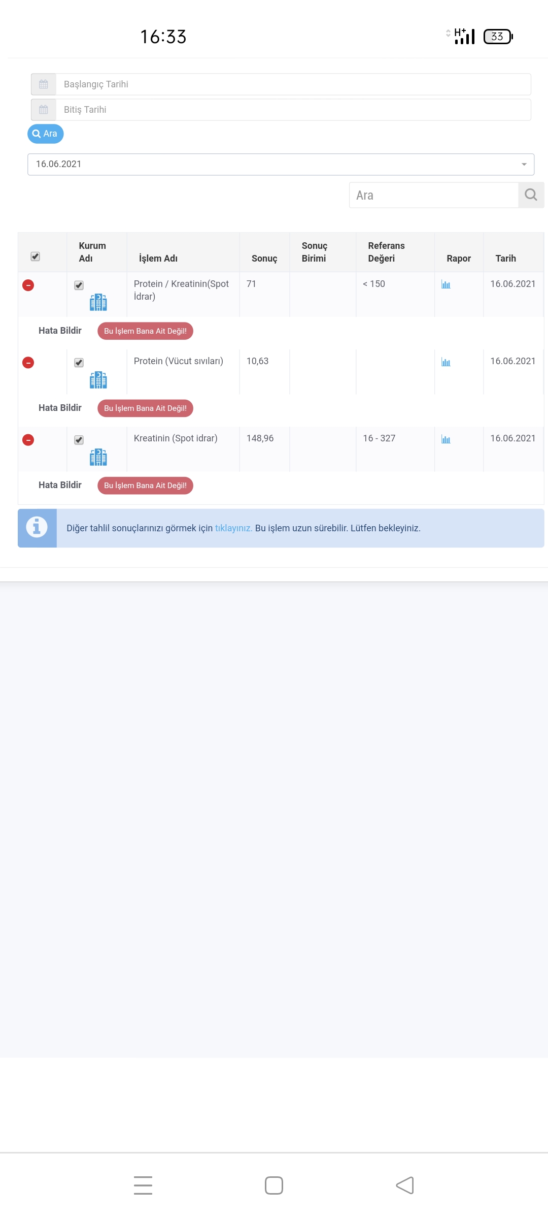Click Bu İşlem Bana Ait Değil for Kreatinin
Image resolution: width=548 pixels, height=1219 pixels.
tap(145, 486)
